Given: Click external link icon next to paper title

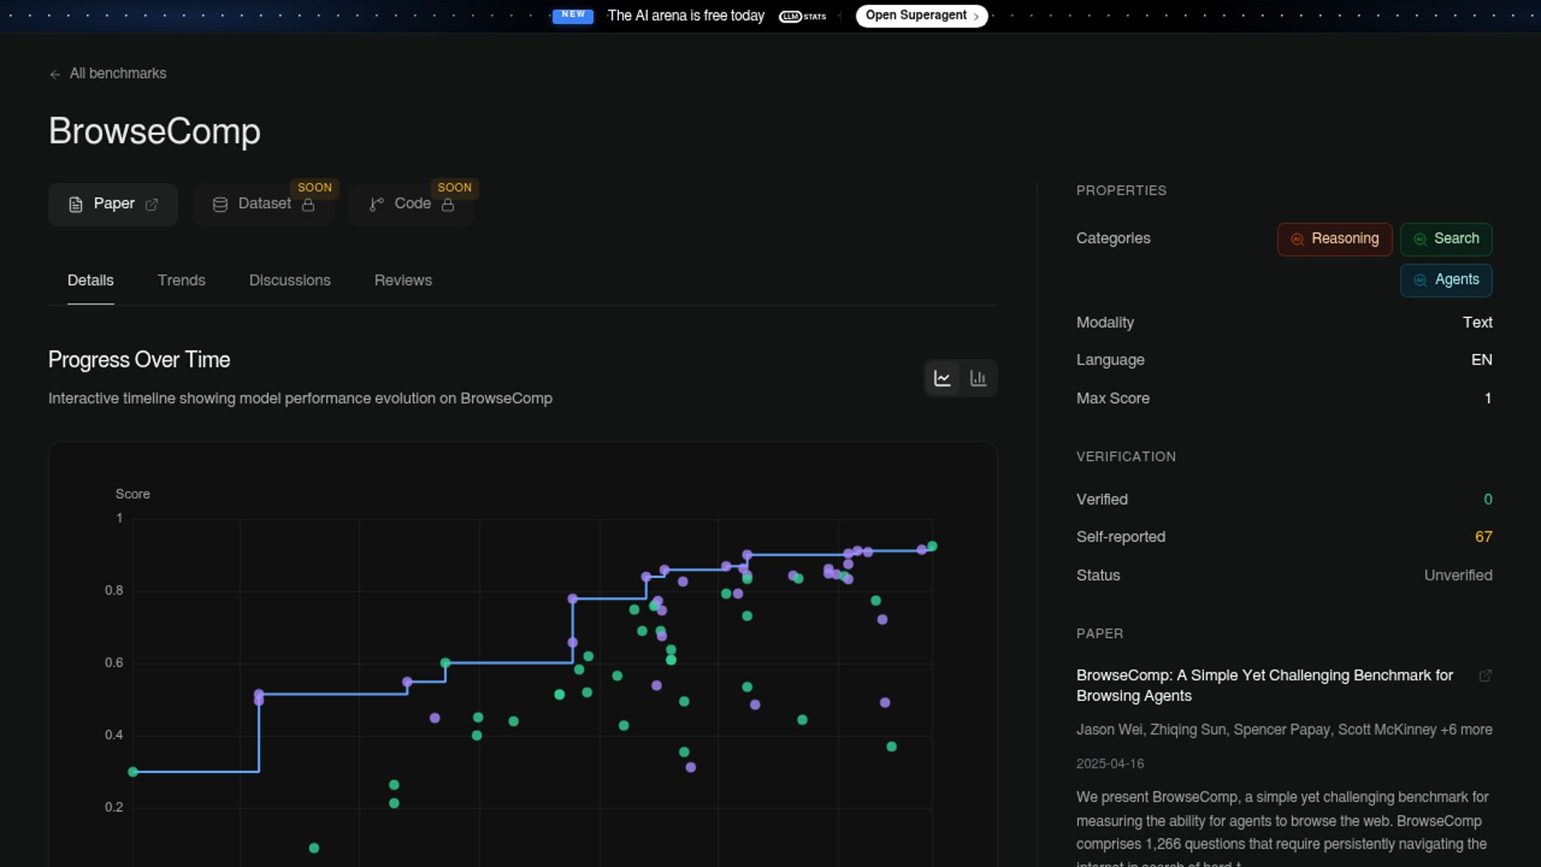Looking at the screenshot, I should [1486, 676].
